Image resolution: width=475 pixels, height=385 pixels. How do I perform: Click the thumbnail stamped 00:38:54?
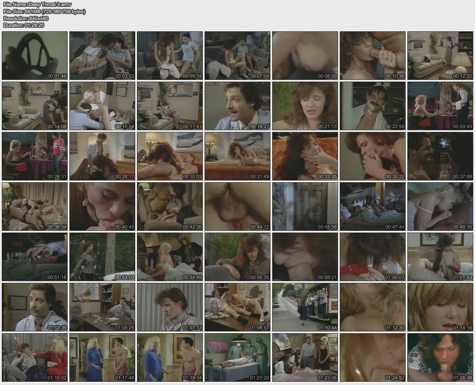(35, 206)
